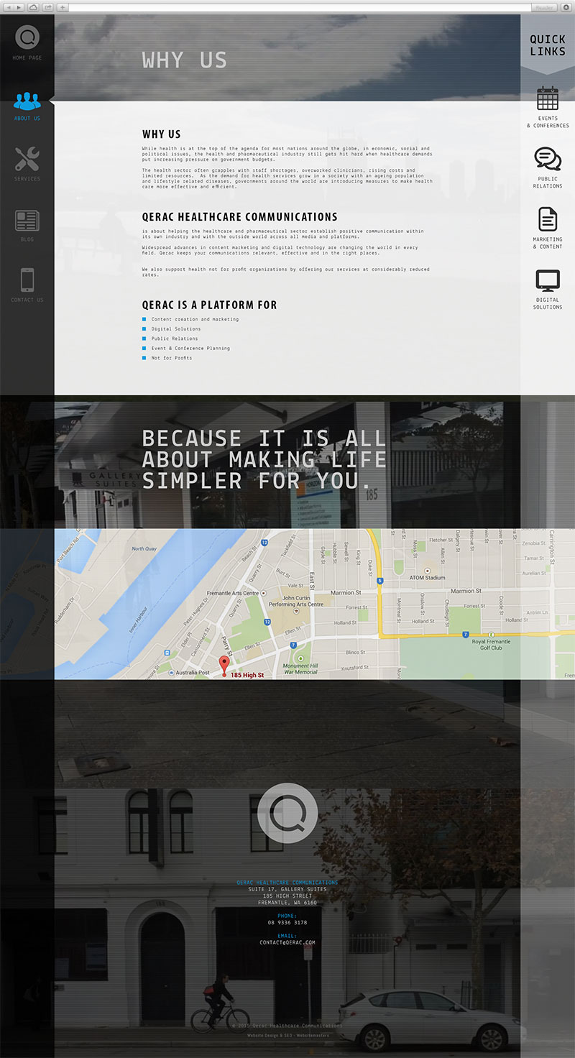
Task: Click the browser share button
Action: pos(48,7)
